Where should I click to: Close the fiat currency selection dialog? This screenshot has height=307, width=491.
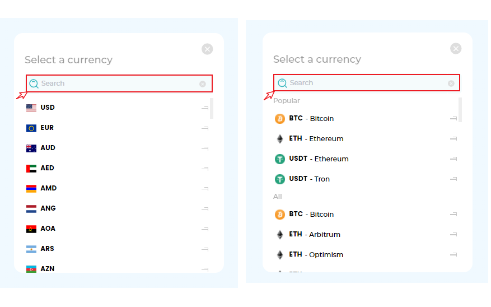coord(207,49)
